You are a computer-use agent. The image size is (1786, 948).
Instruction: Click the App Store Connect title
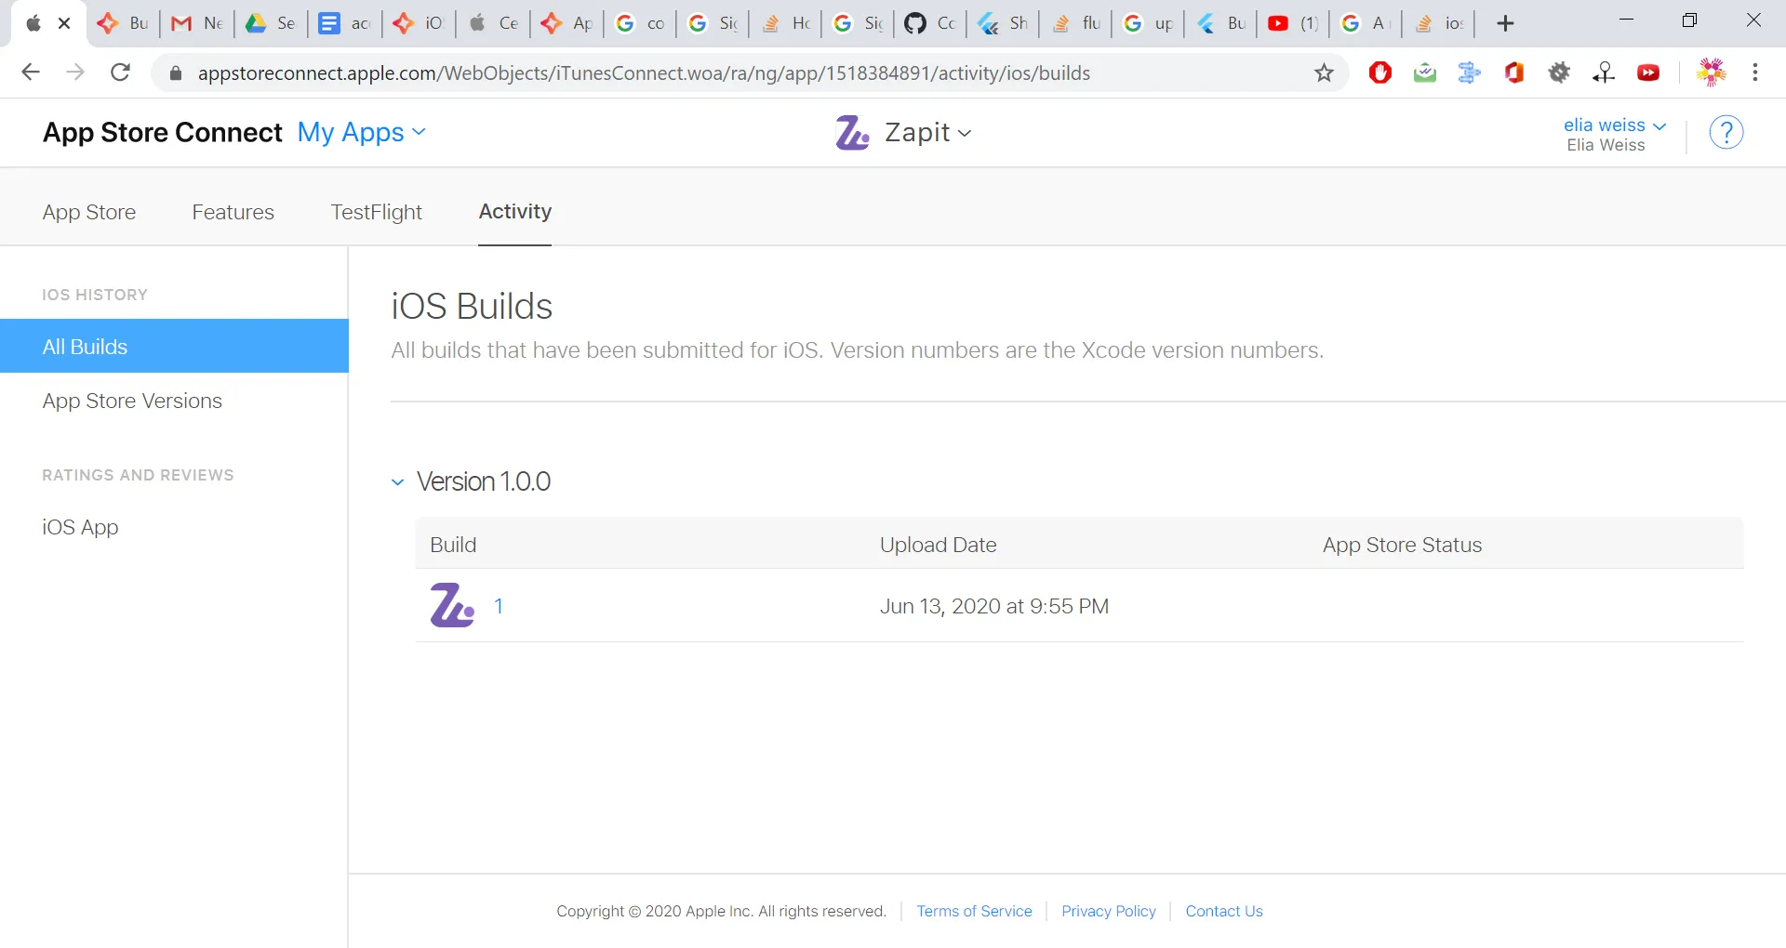[x=163, y=133]
